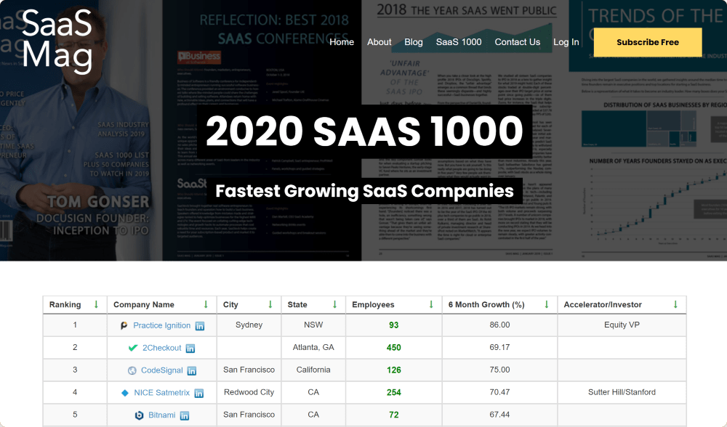Viewport: 727px width, 427px height.
Task: Go to the Home page
Action: (x=342, y=42)
